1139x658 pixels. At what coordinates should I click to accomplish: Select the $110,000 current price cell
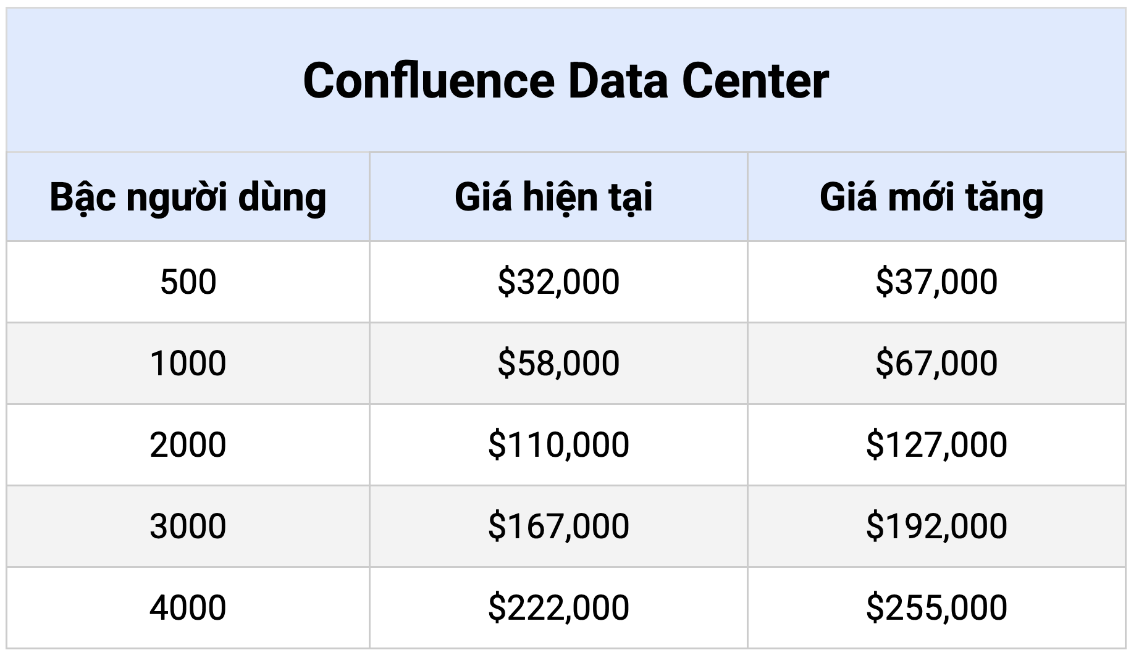558,445
